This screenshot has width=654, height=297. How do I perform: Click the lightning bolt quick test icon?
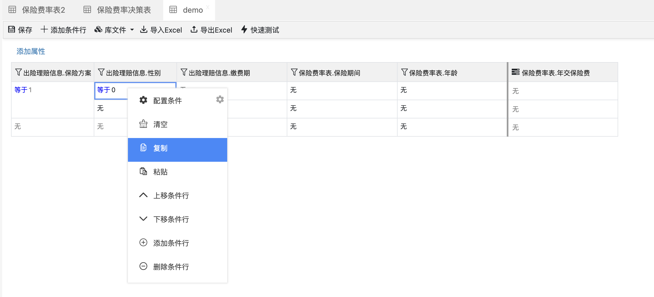click(x=244, y=30)
